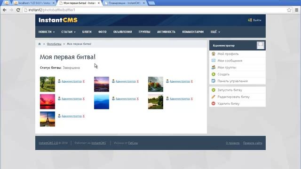Open the ГРУППЫ menu item
Screen dimensions: 301x169
(144, 32)
